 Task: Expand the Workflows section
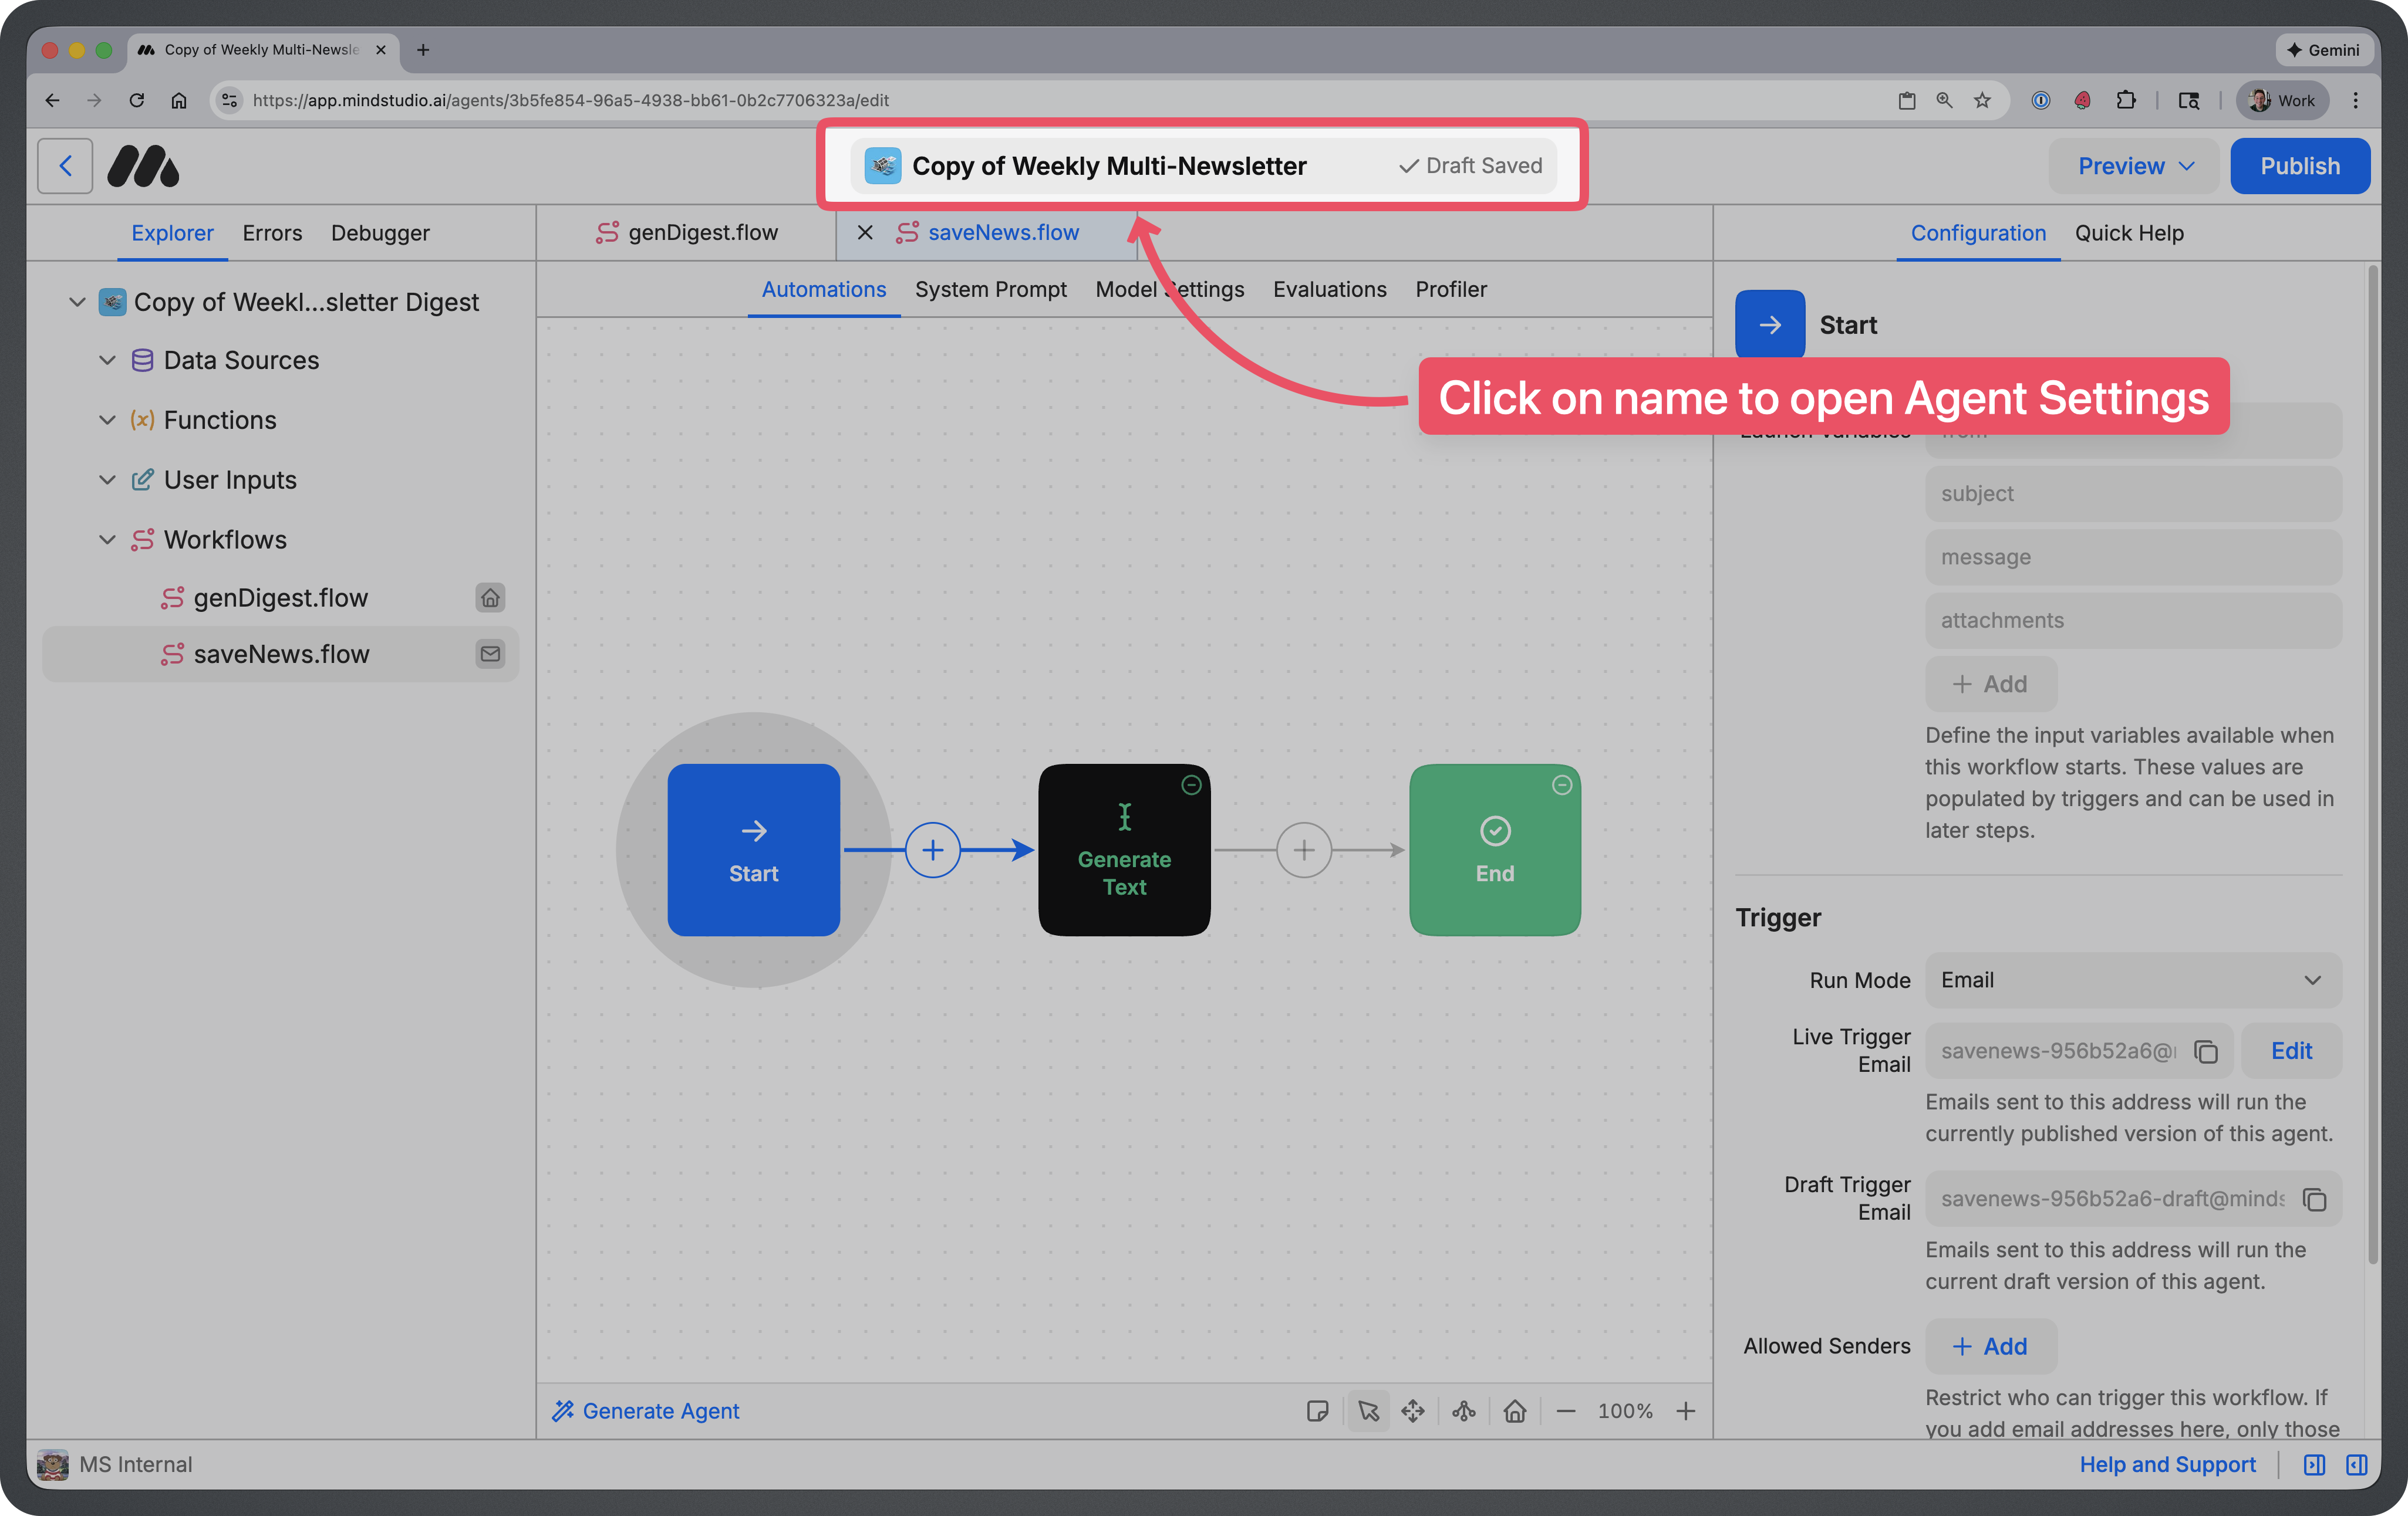(107, 539)
